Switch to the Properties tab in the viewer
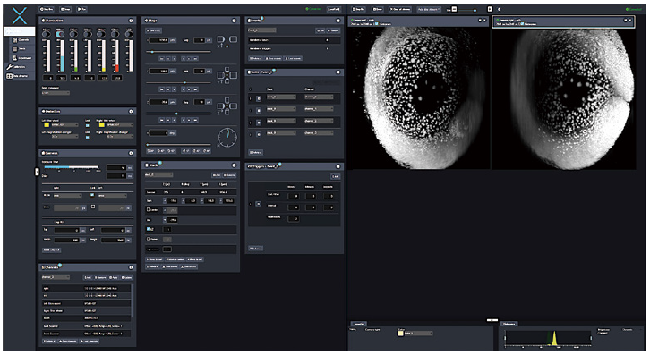650x355 pixels. pos(359,324)
